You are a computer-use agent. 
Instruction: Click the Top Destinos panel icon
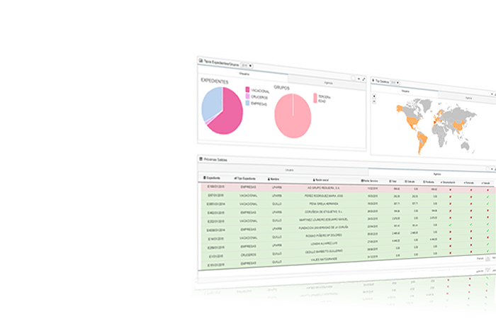point(375,82)
